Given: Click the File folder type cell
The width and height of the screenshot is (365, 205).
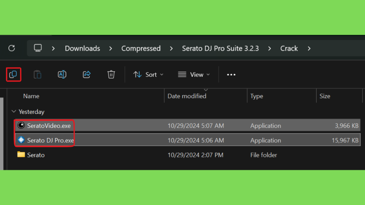Looking at the screenshot, I should coord(263,155).
